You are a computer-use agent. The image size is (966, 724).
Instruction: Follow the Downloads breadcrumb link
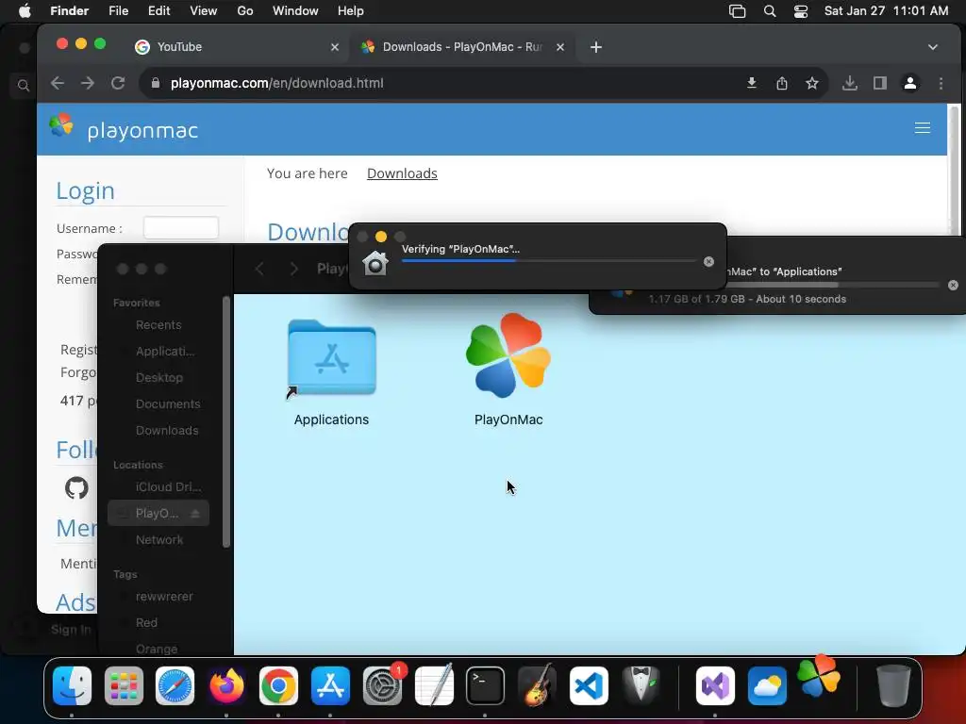402,173
